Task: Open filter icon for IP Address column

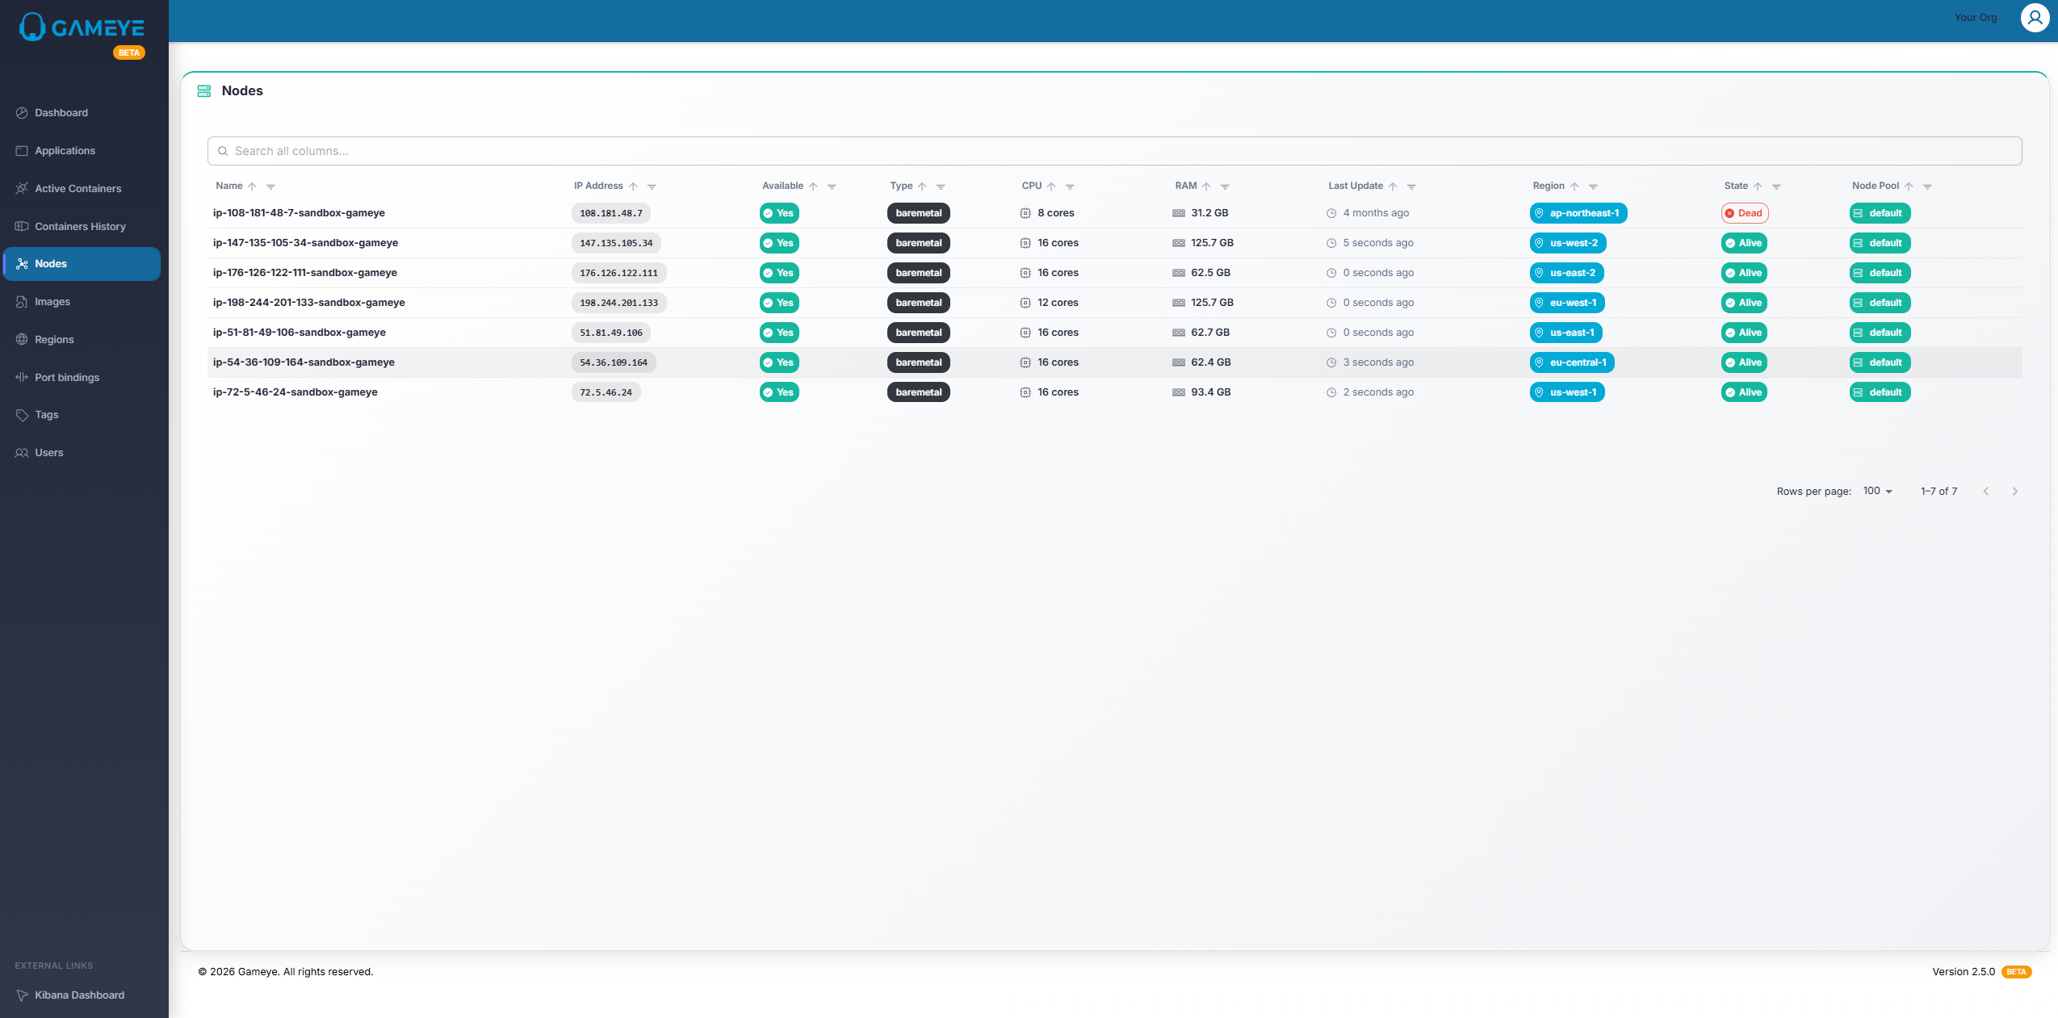Action: pos(652,186)
